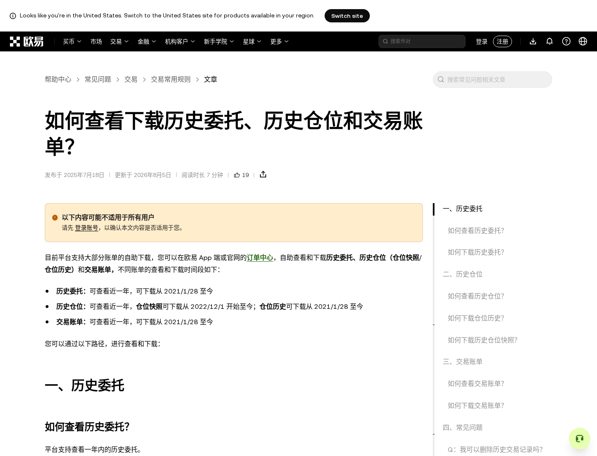
Task: Click the Switch site button
Action: pyautogui.click(x=347, y=16)
